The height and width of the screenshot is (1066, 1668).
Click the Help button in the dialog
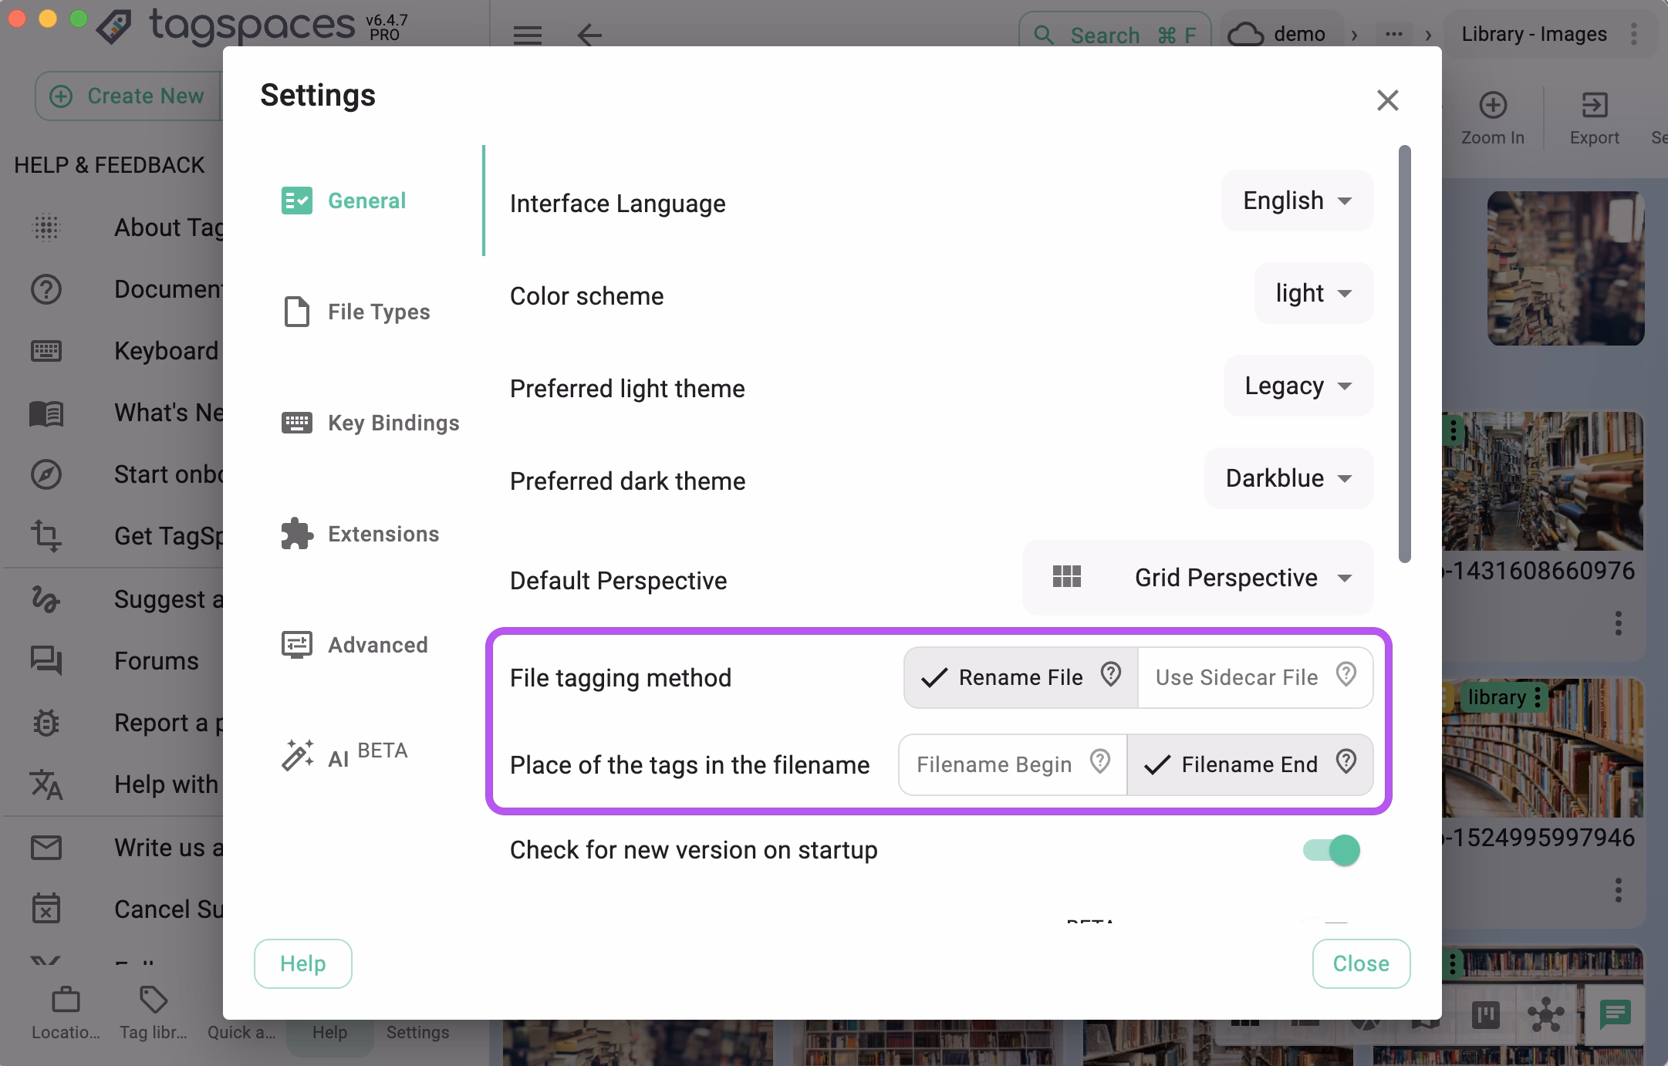(302, 963)
